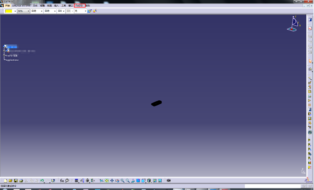Image resolution: width=314 pixels, height=190 pixels.
Task: Click the view compass in the top-right corner
Action: tap(293, 24)
